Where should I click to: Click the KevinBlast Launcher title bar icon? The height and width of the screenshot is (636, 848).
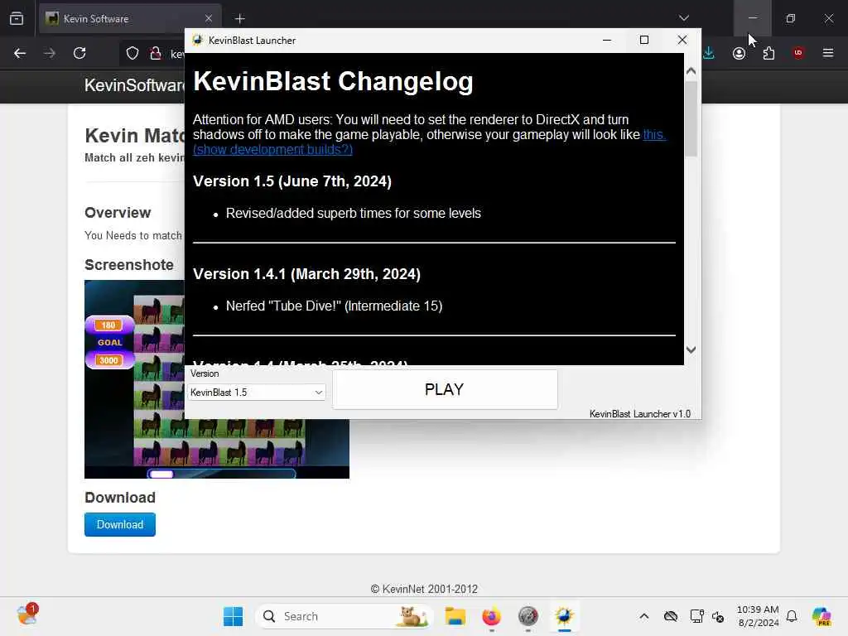(197, 41)
